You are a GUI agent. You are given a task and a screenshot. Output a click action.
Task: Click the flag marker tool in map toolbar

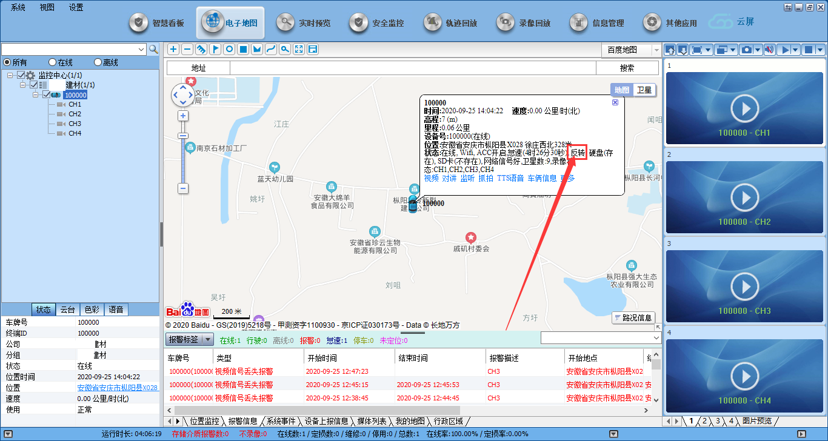(x=215, y=49)
